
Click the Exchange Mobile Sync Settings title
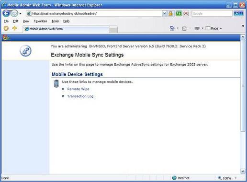click(87, 55)
